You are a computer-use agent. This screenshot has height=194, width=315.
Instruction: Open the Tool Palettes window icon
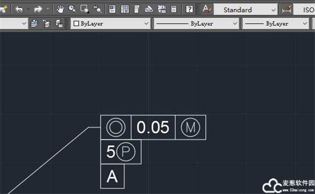point(136,9)
